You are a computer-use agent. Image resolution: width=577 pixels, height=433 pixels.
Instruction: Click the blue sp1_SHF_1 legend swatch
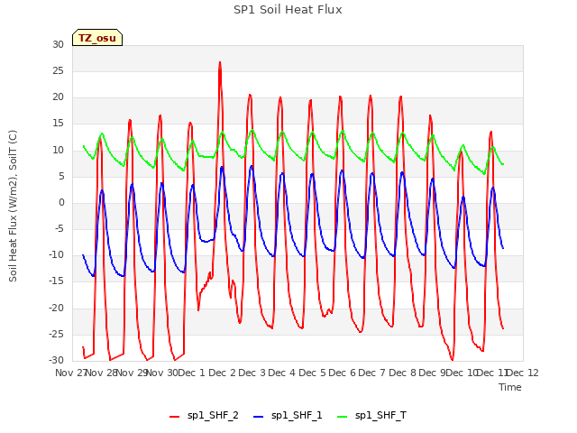[259, 417]
